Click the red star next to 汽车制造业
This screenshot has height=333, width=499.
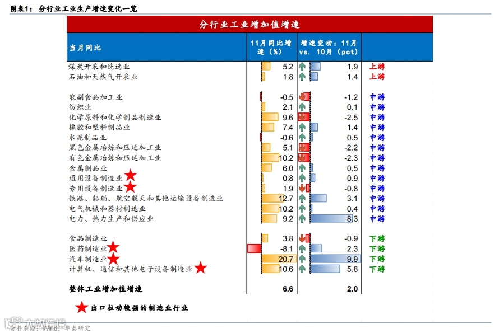pos(113,259)
